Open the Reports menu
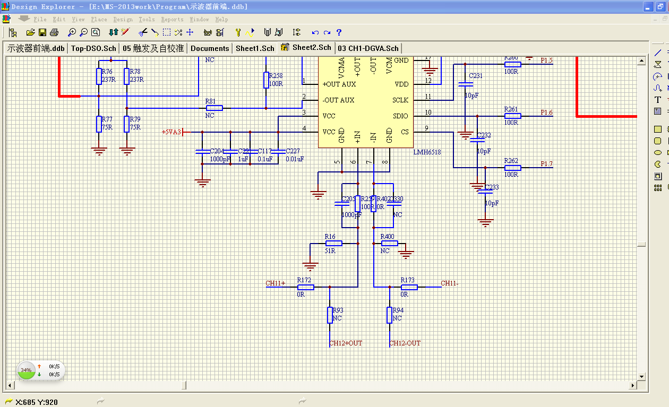The image size is (669, 407). [x=172, y=19]
